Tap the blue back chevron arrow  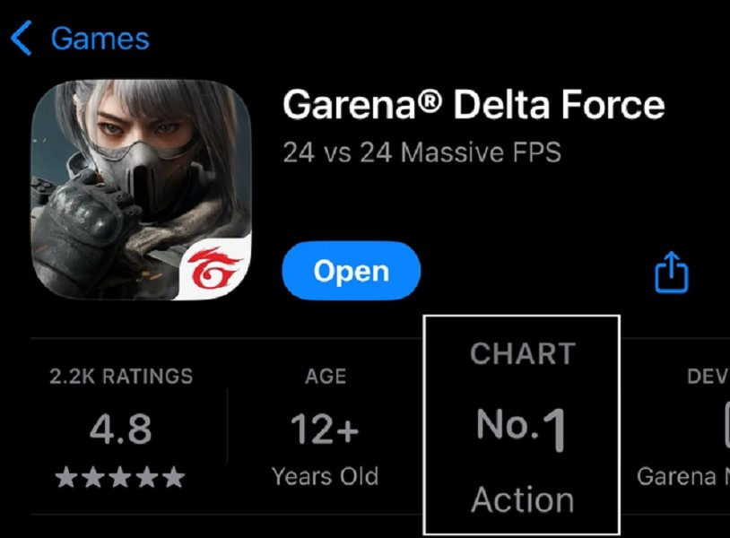pyautogui.click(x=22, y=38)
